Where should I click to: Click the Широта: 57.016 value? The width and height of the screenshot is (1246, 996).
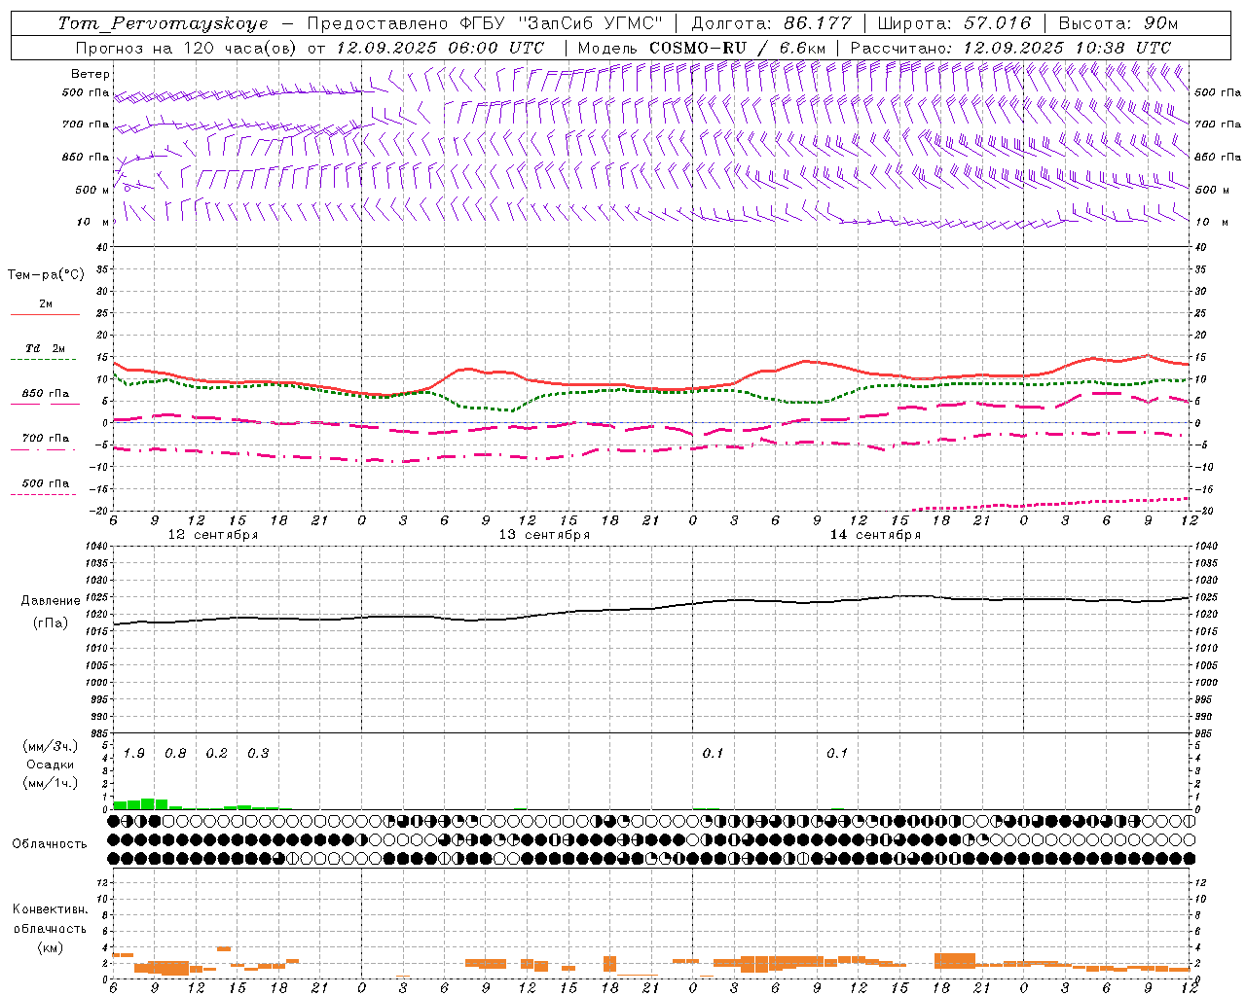tap(955, 23)
